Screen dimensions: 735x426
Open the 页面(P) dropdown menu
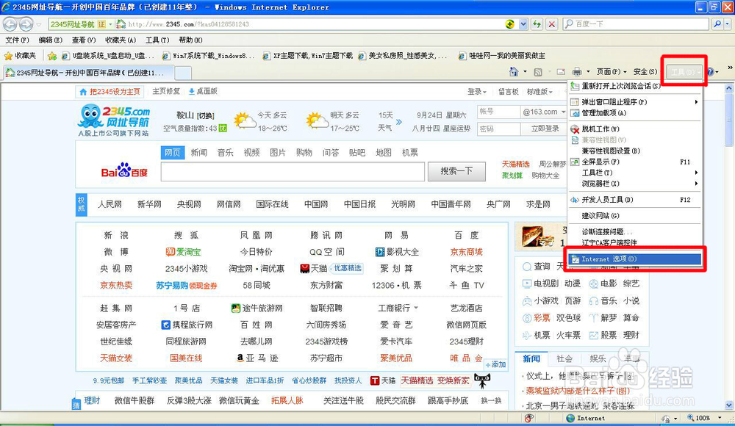pos(612,72)
